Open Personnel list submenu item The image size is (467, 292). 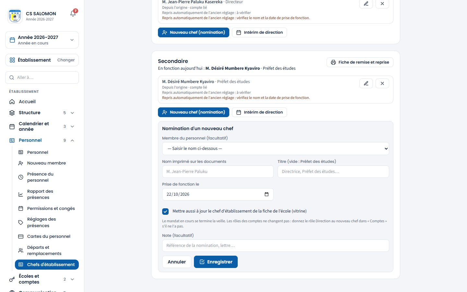(x=47, y=152)
